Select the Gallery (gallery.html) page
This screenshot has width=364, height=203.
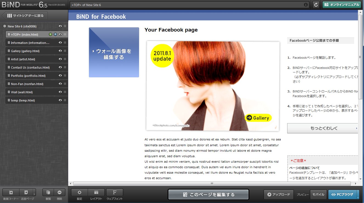37,51
